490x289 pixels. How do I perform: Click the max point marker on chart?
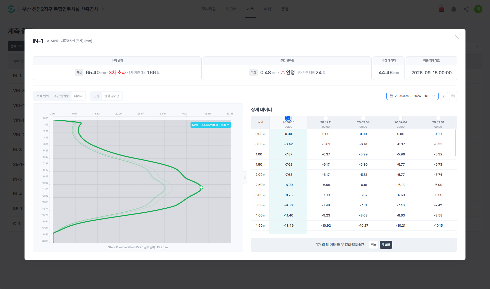click(201, 187)
